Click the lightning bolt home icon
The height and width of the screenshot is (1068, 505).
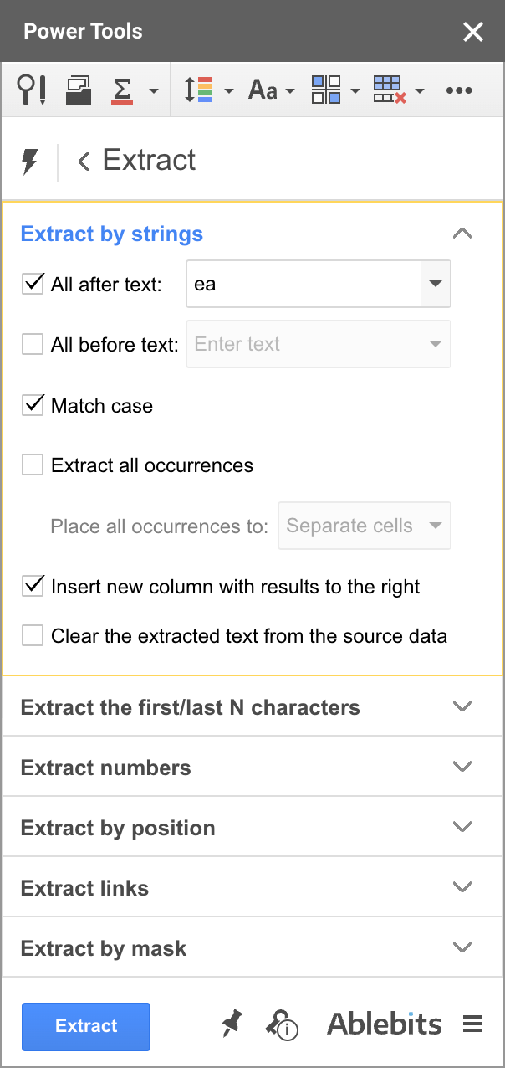click(30, 161)
